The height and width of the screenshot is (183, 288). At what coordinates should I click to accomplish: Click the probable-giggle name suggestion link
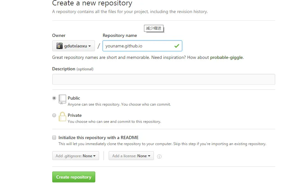(227, 58)
